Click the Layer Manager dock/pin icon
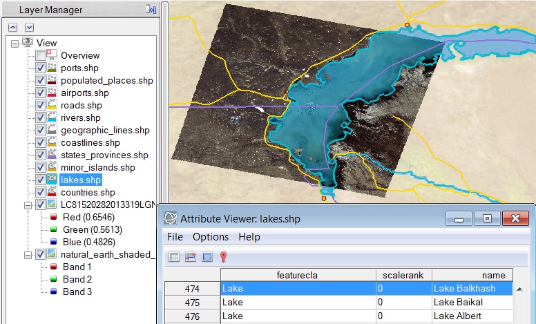 (151, 10)
